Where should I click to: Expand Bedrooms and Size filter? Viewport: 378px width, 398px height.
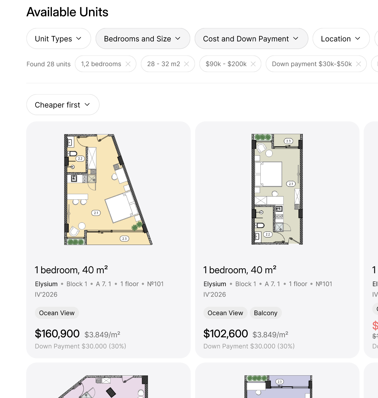(x=143, y=39)
